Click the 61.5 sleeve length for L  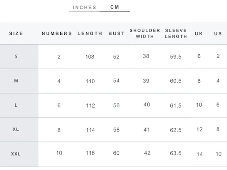[x=176, y=105]
